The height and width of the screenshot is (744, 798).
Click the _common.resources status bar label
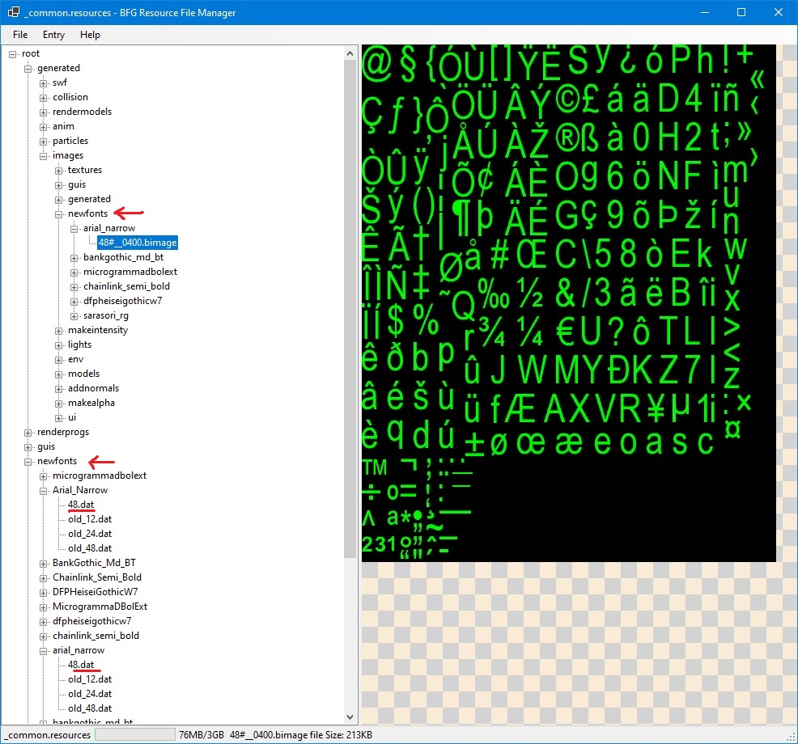click(49, 735)
